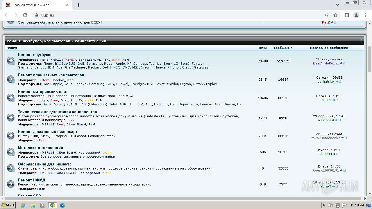
Task: Click the vertical page scrollbar thumb
Action: coord(369,59)
